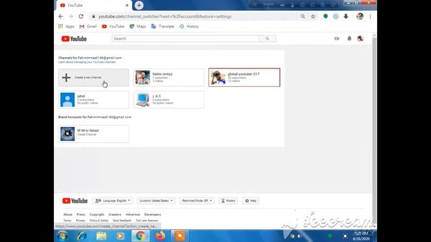Open the 'Policy & Safety' footer link
Image resolution: width=431 pixels, height=242 pixels.
tap(99, 220)
